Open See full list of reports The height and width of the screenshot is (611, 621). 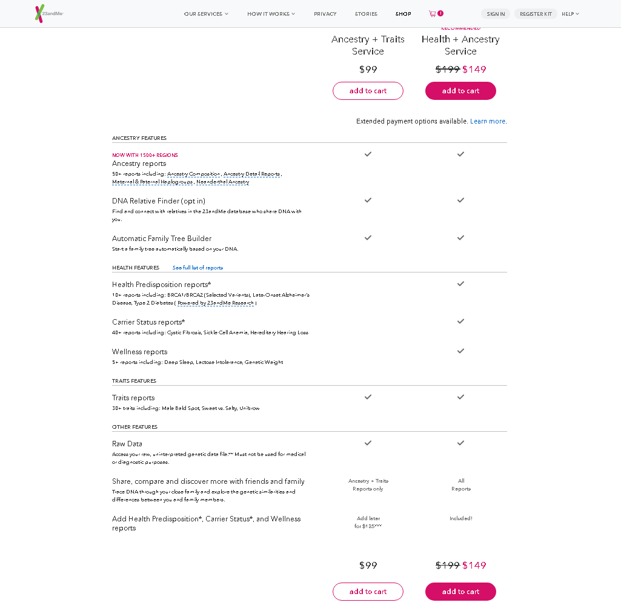click(198, 268)
